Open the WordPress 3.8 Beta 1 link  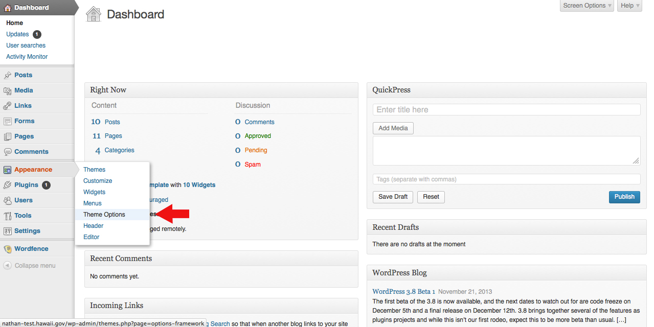tap(403, 291)
